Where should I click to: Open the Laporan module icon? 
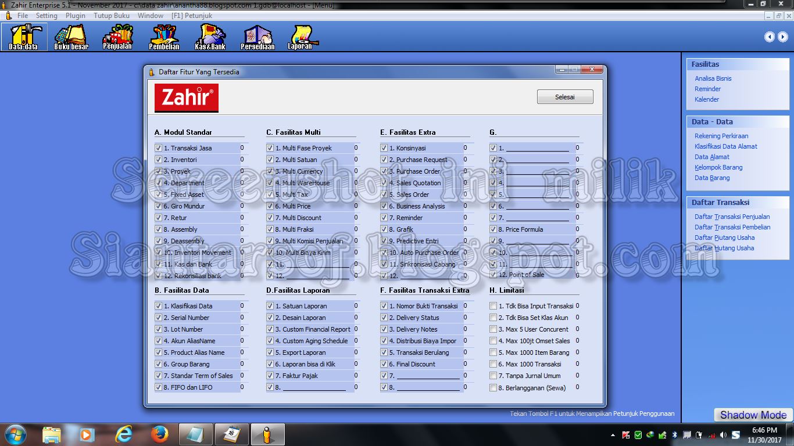301,36
